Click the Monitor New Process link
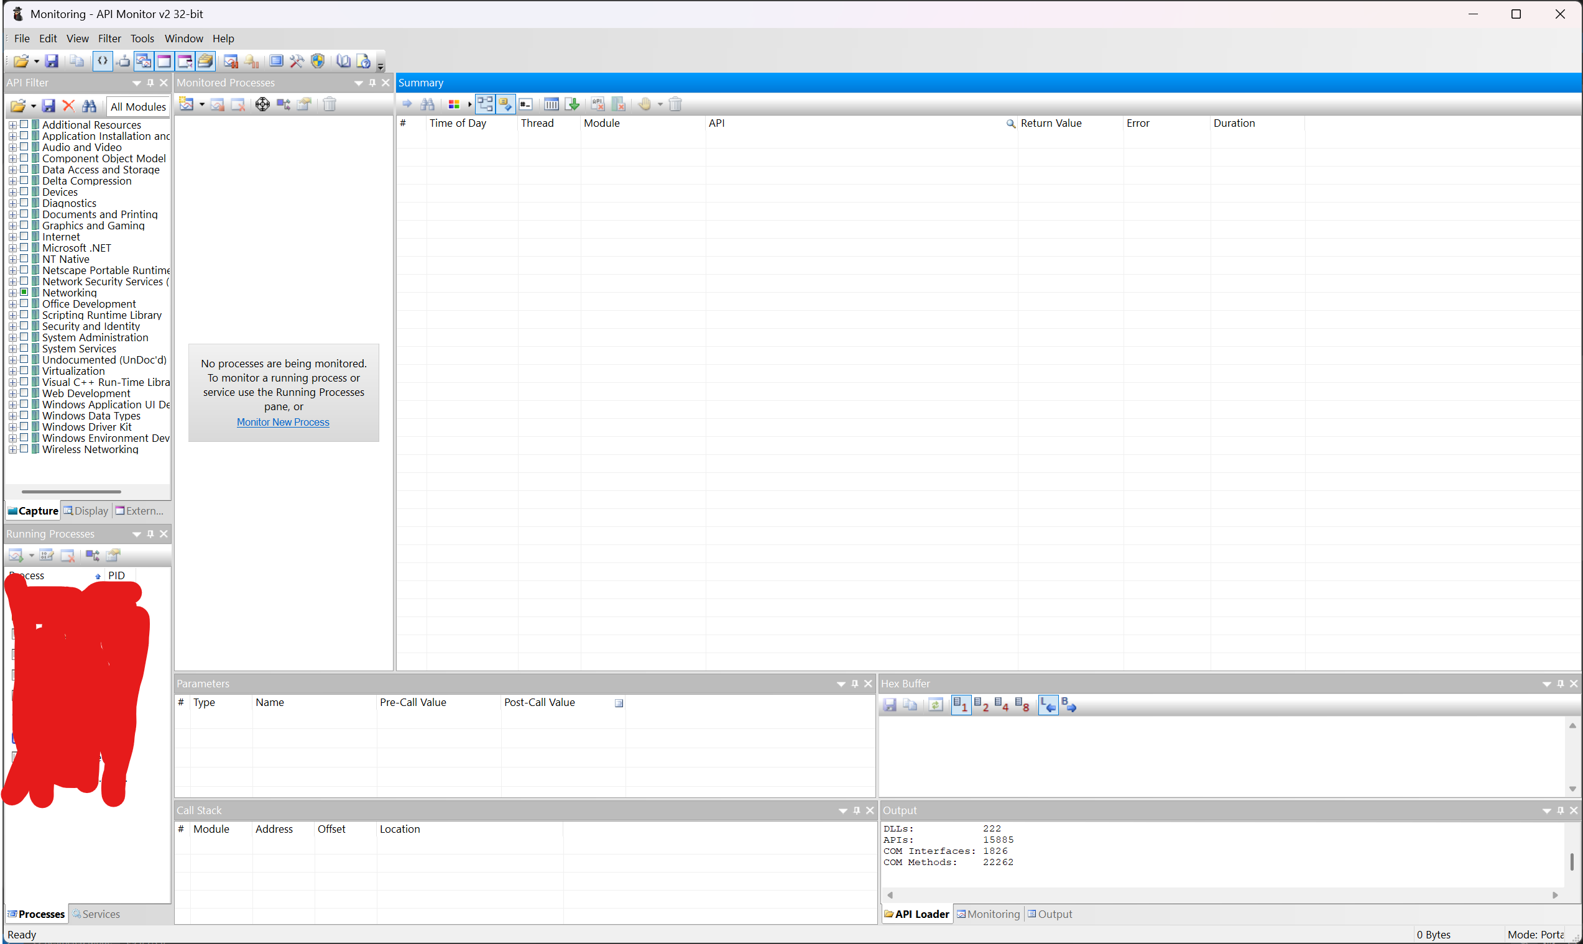 pyautogui.click(x=283, y=422)
